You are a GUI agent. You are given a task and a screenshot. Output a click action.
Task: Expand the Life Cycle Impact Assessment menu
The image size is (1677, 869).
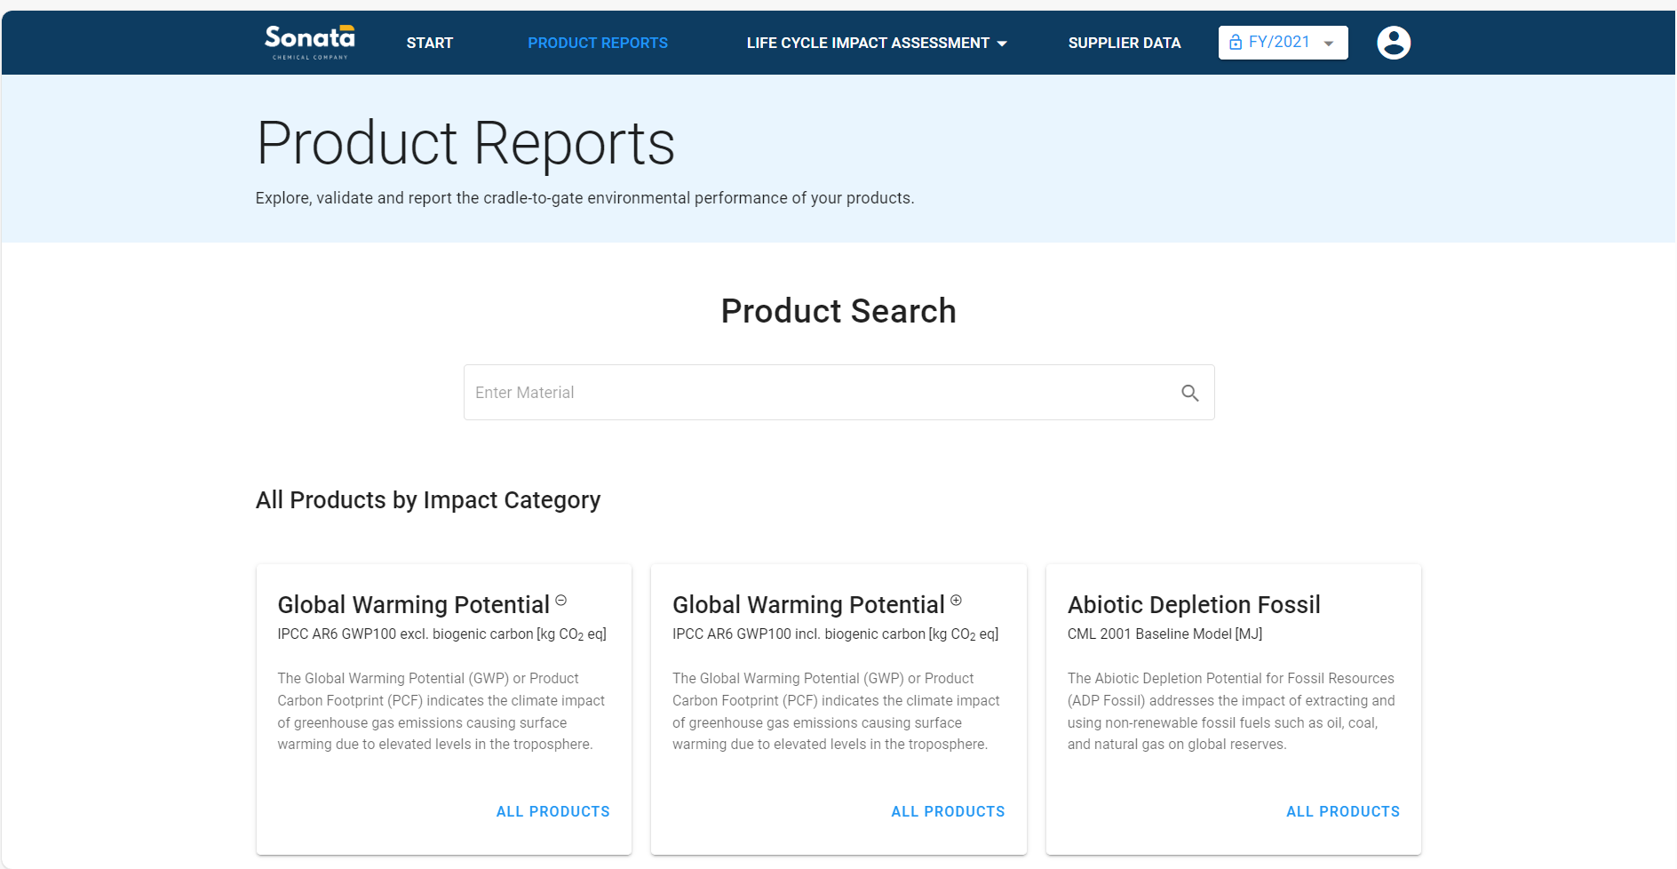point(867,43)
